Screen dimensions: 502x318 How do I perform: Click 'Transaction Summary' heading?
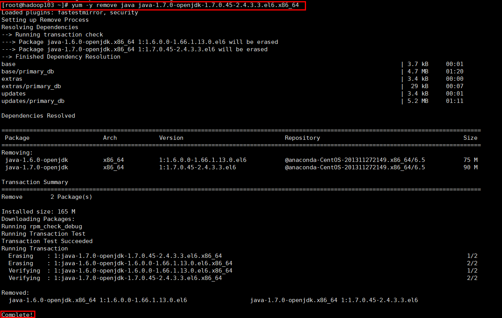[x=35, y=182]
